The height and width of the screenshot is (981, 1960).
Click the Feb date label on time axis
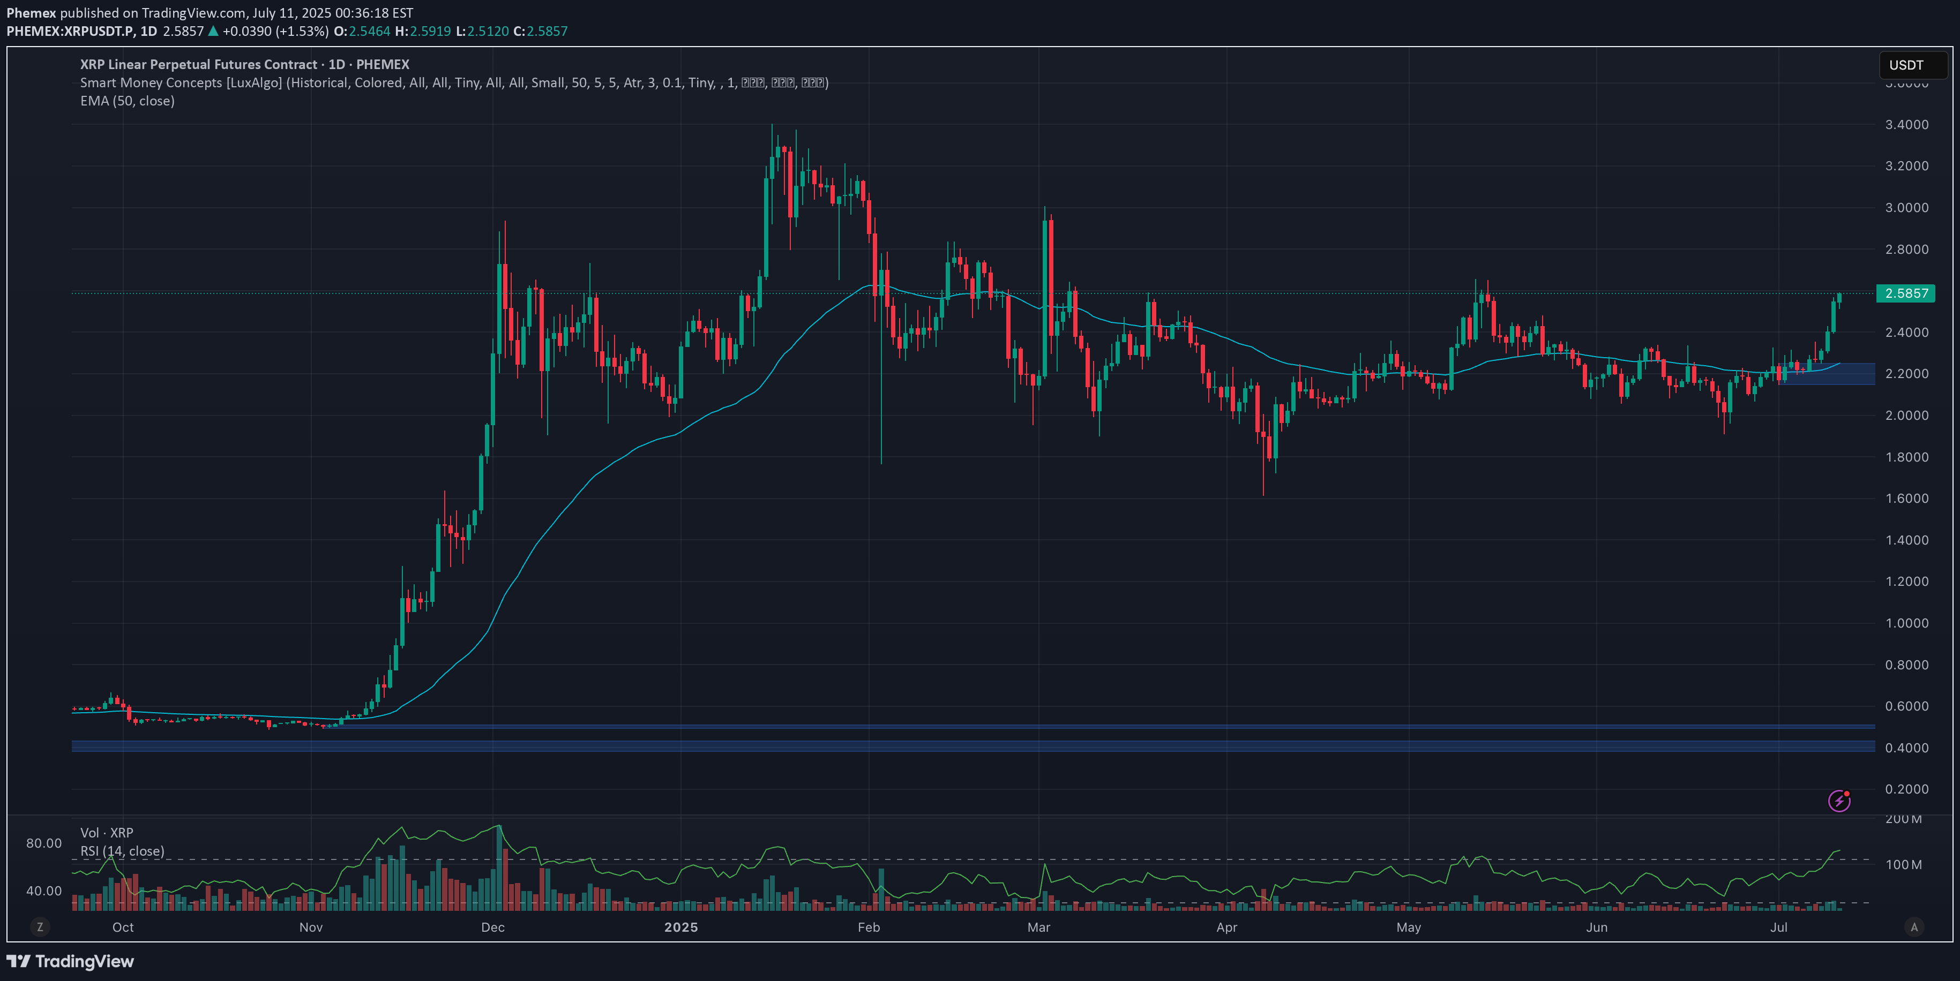868,927
